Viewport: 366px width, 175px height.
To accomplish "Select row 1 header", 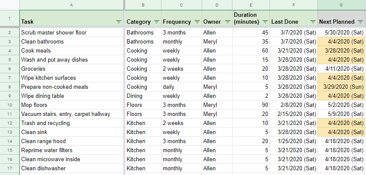I will pos(9,19).
